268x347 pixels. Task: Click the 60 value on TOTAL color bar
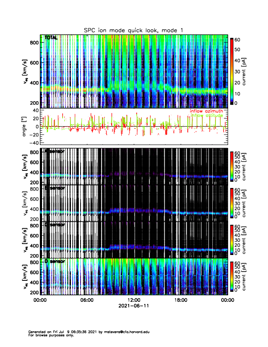[239, 39]
